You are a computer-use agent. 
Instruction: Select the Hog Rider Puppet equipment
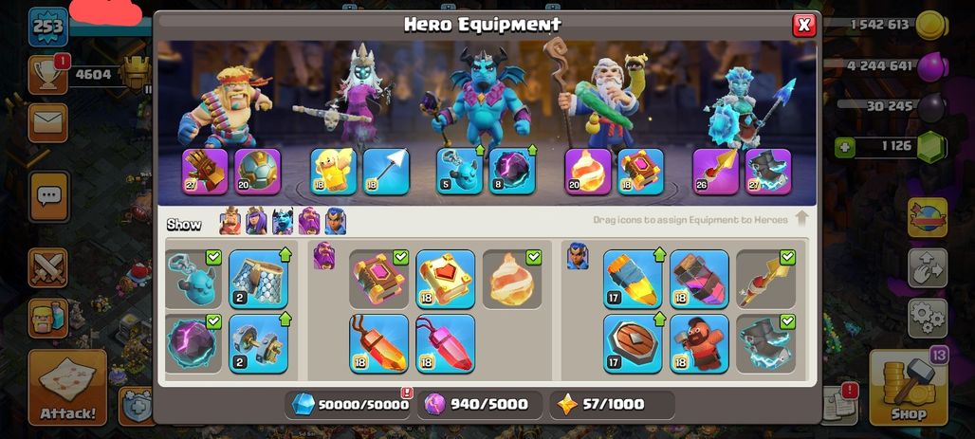point(699,344)
